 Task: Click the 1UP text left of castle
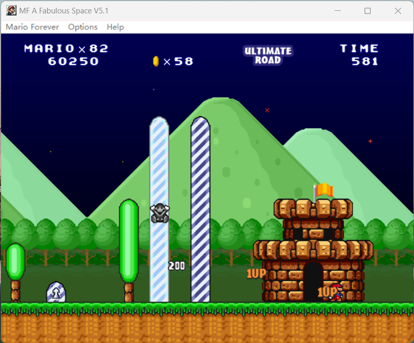(256, 274)
